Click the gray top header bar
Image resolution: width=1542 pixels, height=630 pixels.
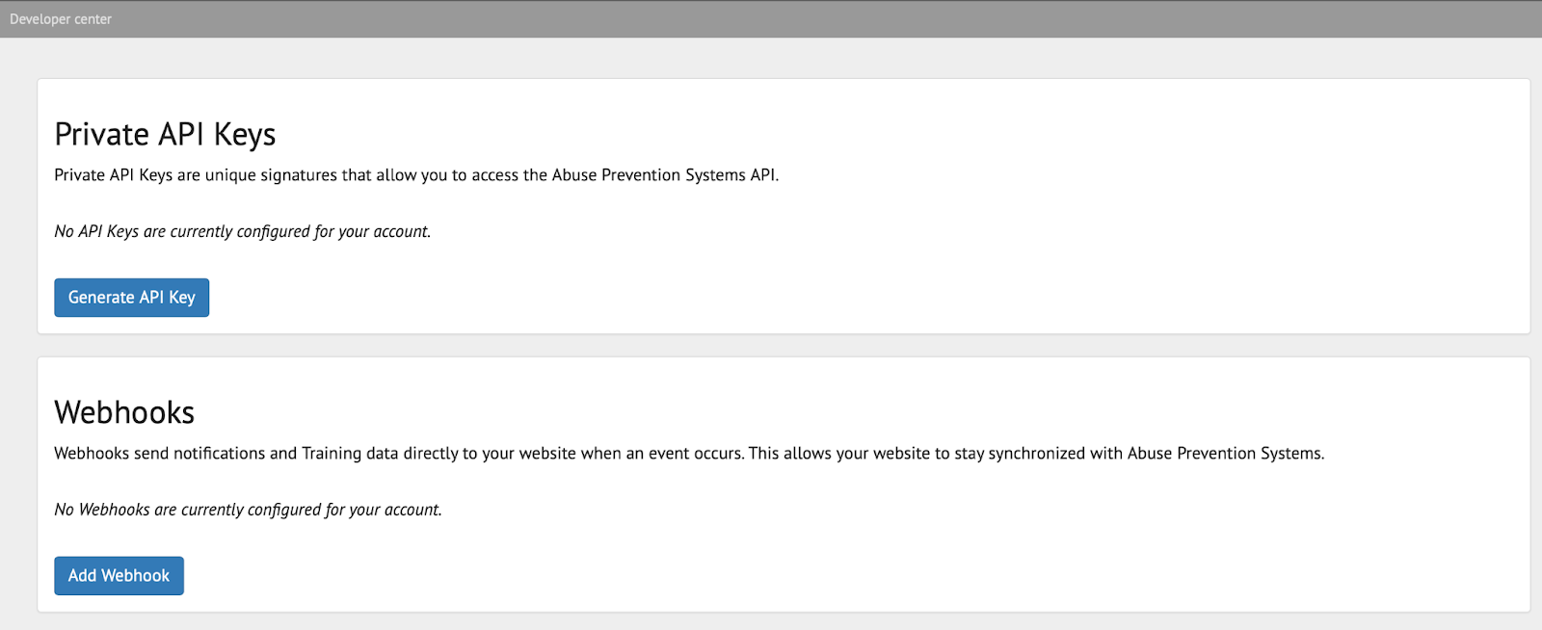771,19
